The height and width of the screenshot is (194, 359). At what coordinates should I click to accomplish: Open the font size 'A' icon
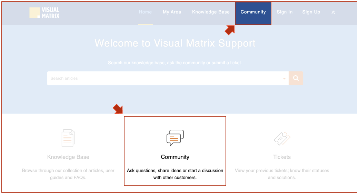click(x=333, y=12)
